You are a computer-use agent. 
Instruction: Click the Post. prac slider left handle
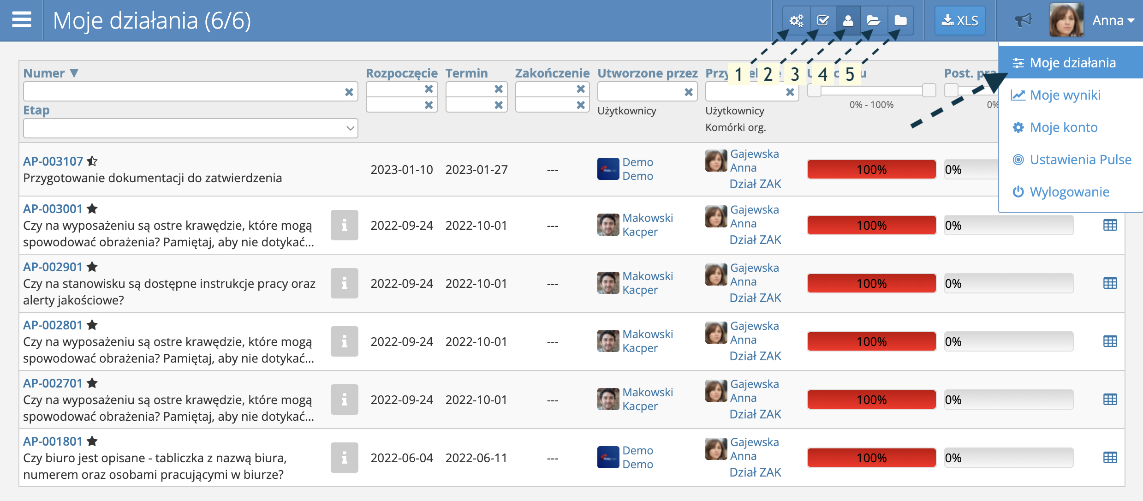[x=952, y=90]
